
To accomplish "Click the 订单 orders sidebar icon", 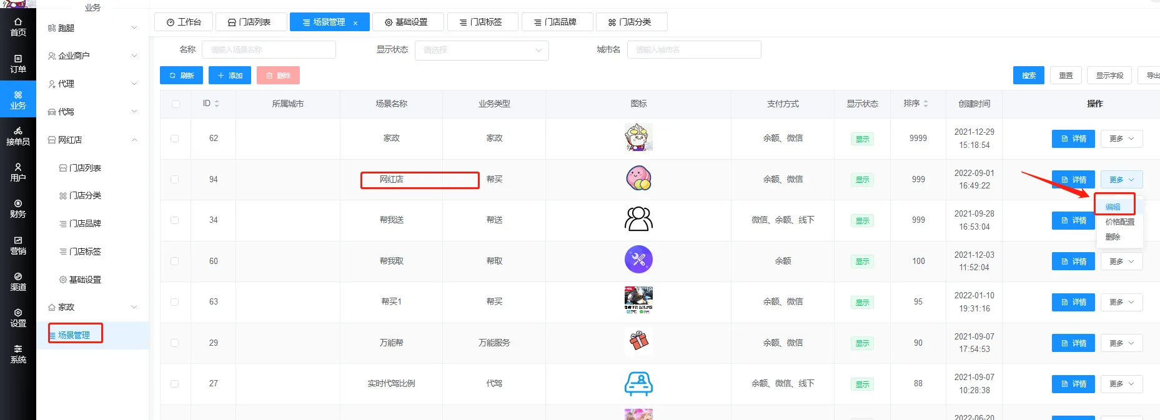I will [18, 64].
